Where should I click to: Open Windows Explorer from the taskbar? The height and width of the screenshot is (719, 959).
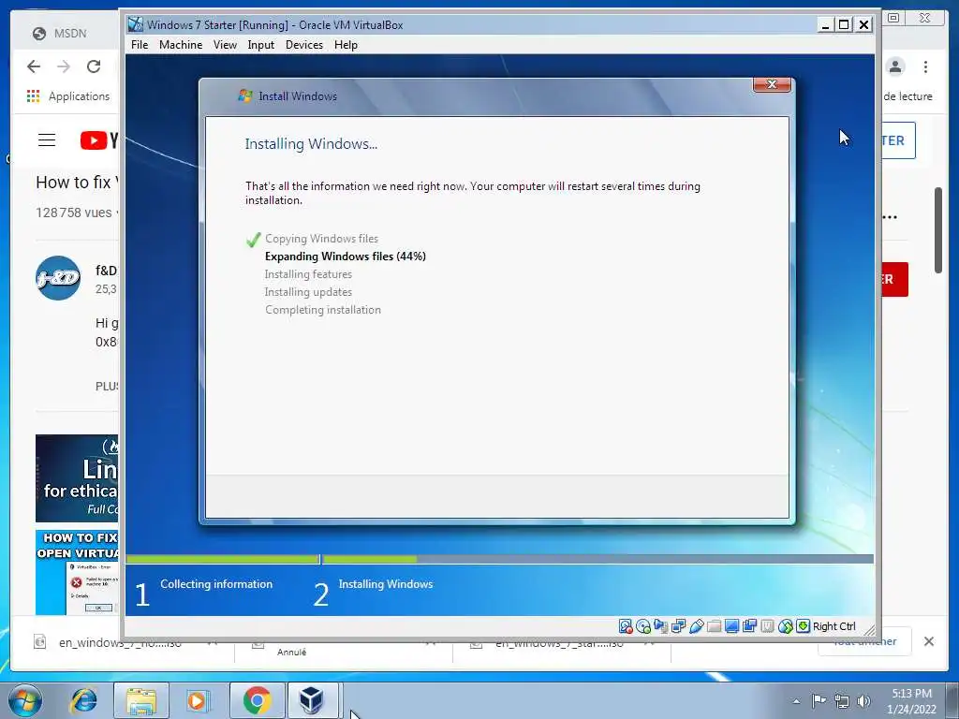pyautogui.click(x=141, y=700)
